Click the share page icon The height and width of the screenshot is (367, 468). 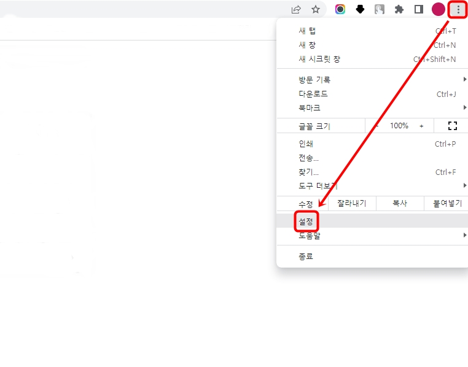[296, 10]
